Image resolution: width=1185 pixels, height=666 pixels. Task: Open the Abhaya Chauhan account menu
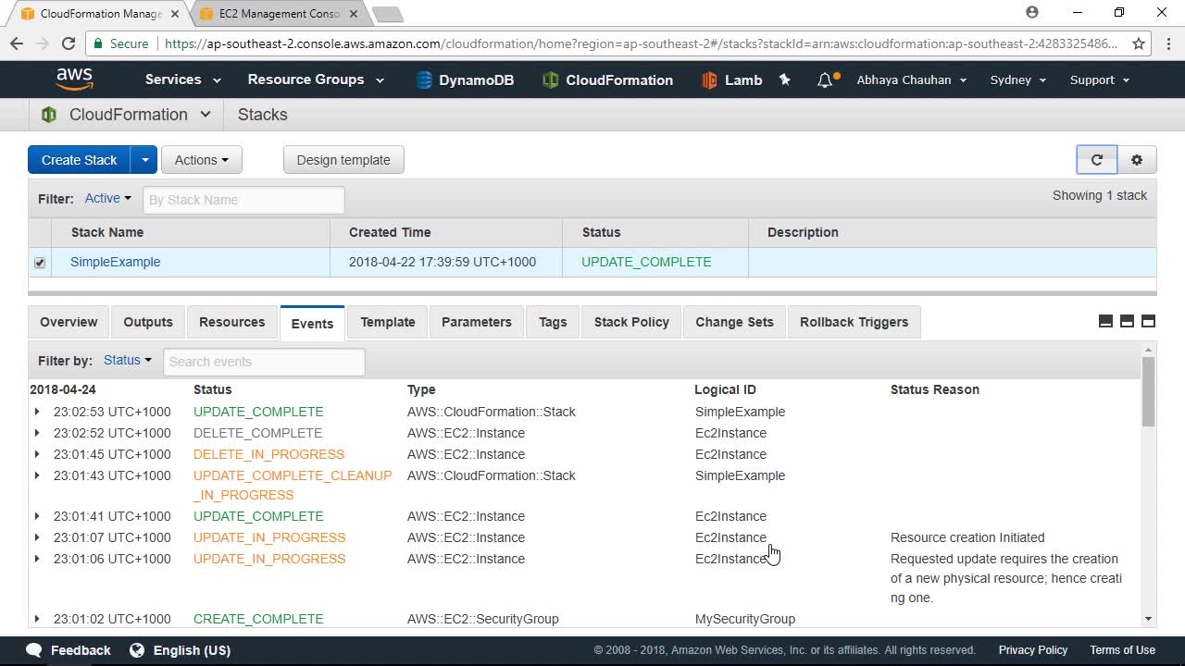[912, 80]
